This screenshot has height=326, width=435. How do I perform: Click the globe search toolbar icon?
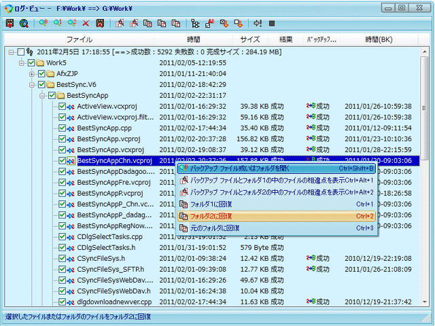click(24, 23)
